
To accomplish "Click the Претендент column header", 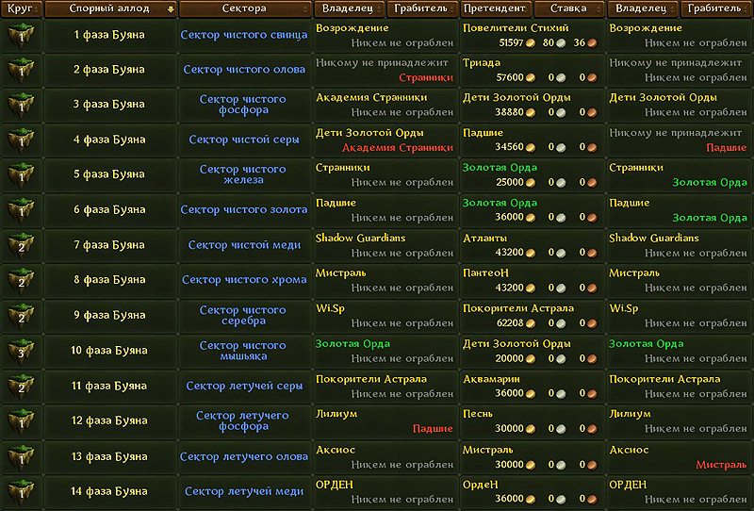I will point(495,9).
